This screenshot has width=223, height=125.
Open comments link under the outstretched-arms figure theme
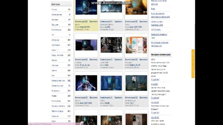81,98
